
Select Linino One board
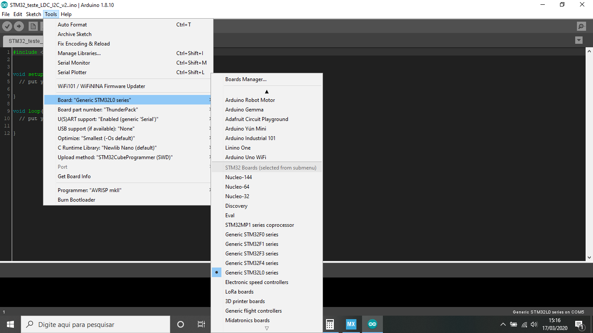(267, 148)
